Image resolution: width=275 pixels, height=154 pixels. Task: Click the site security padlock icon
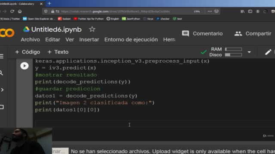pos(52,12)
